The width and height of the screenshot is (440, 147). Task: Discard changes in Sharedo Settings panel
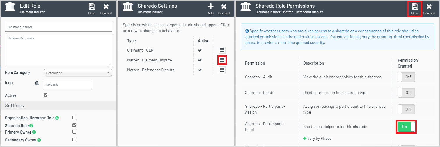[x=224, y=9]
